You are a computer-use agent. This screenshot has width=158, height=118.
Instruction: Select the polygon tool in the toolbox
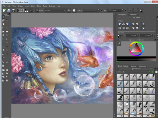(3, 35)
